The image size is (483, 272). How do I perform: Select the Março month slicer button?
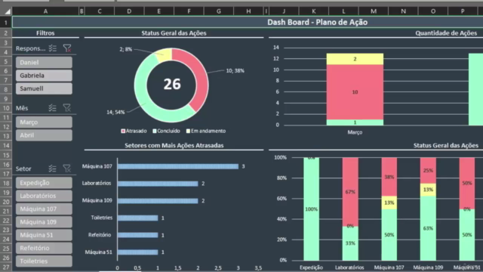pyautogui.click(x=44, y=122)
